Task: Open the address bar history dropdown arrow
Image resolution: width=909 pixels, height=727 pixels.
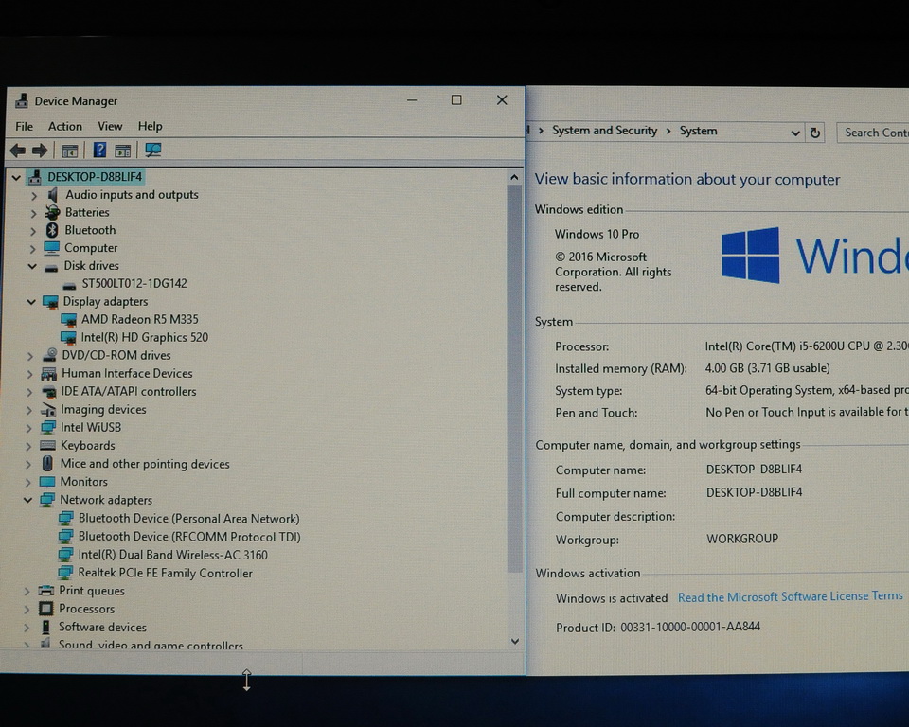Action: click(795, 133)
